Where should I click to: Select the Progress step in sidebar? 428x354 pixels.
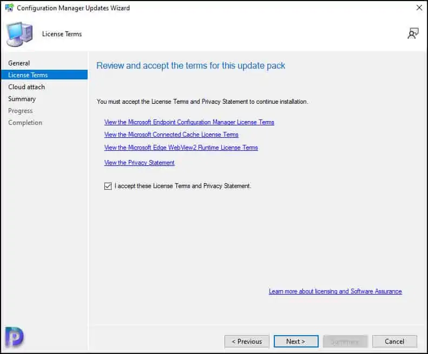click(x=21, y=111)
